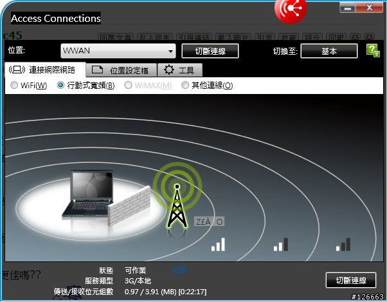Select the WiMAX(M) radio button
387x302 pixels.
(128, 85)
